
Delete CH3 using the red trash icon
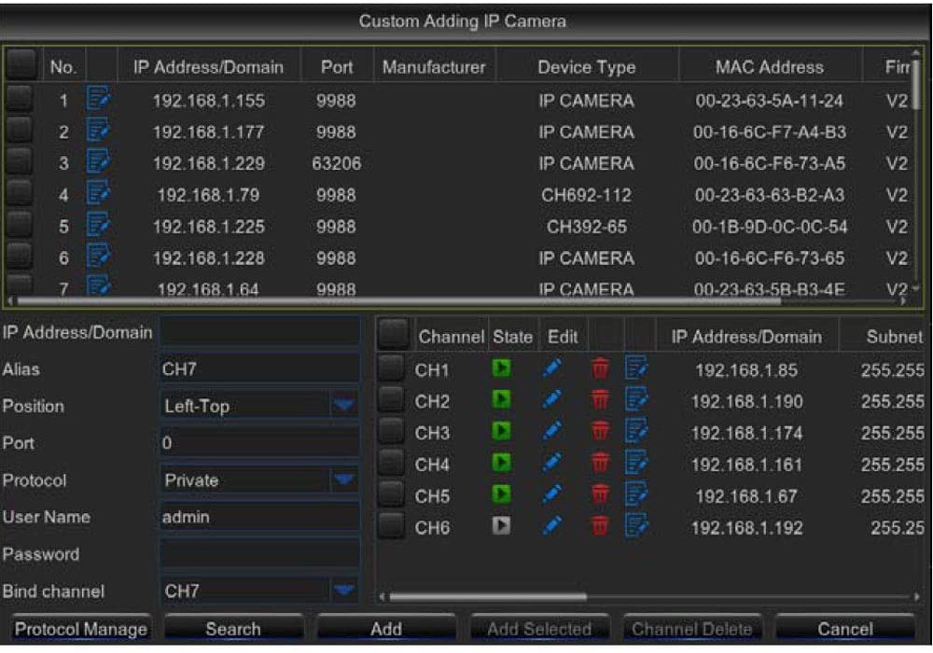point(600,432)
